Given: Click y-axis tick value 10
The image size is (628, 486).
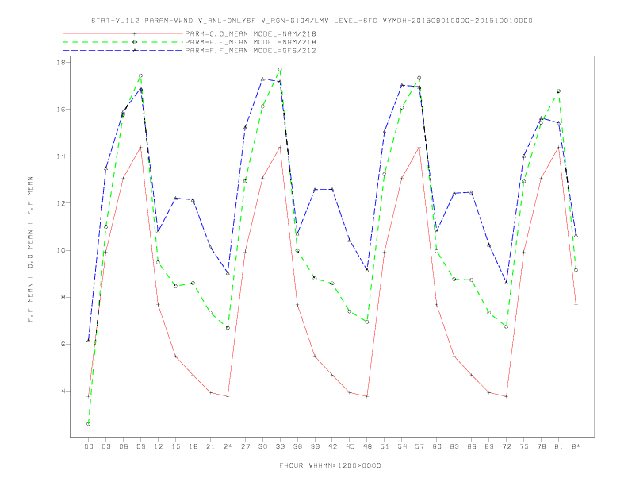Looking at the screenshot, I should [x=61, y=250].
